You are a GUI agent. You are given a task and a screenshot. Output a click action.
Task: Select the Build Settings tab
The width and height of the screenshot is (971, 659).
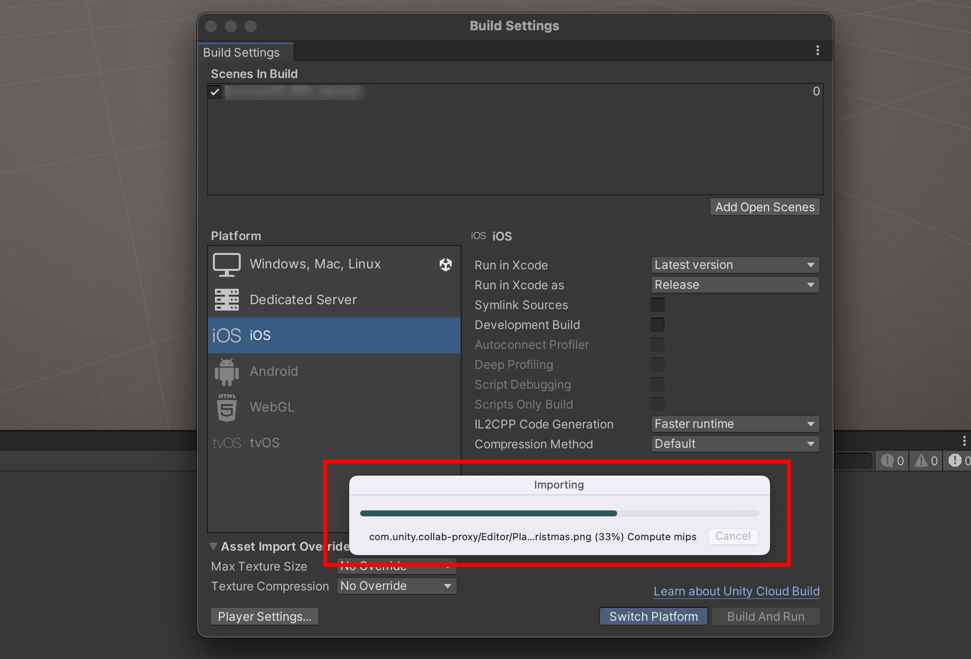(x=242, y=52)
